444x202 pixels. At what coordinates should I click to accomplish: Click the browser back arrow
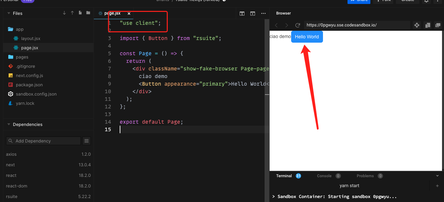276,25
